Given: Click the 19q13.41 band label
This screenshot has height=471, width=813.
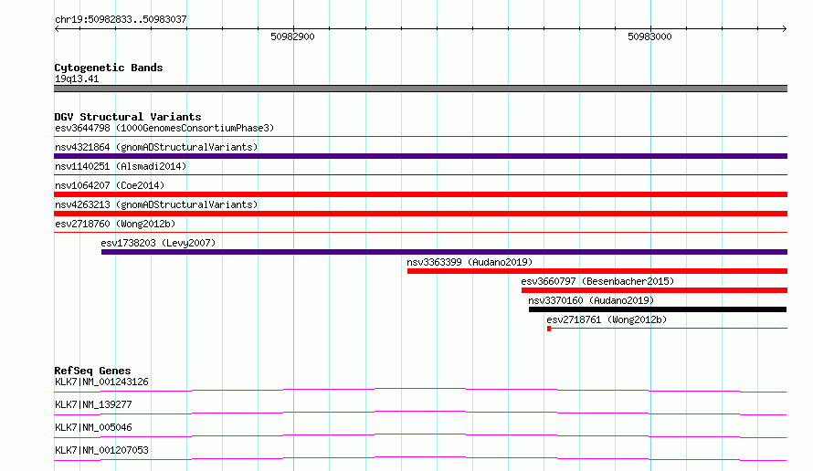Looking at the screenshot, I should (x=77, y=78).
